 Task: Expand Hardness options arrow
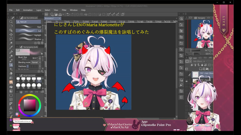pyautogui.click(x=40, y=66)
